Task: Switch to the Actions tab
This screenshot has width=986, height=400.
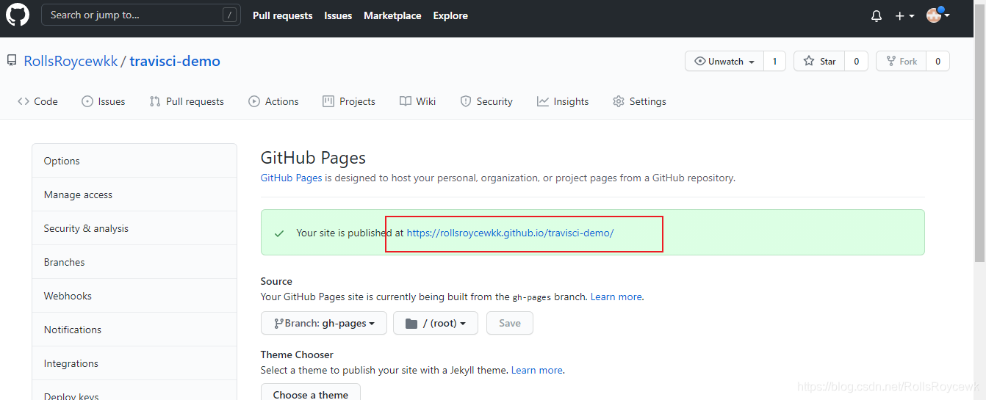Action: tap(273, 101)
